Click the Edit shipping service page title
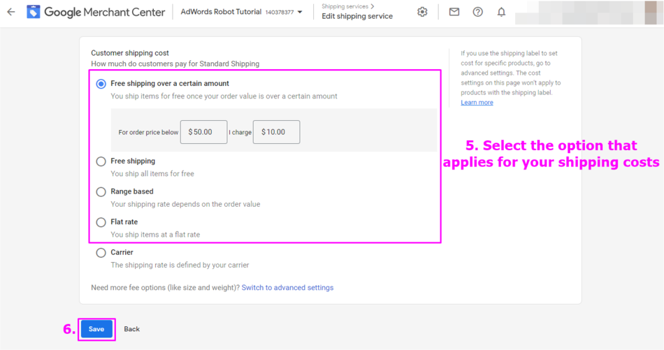 point(357,17)
